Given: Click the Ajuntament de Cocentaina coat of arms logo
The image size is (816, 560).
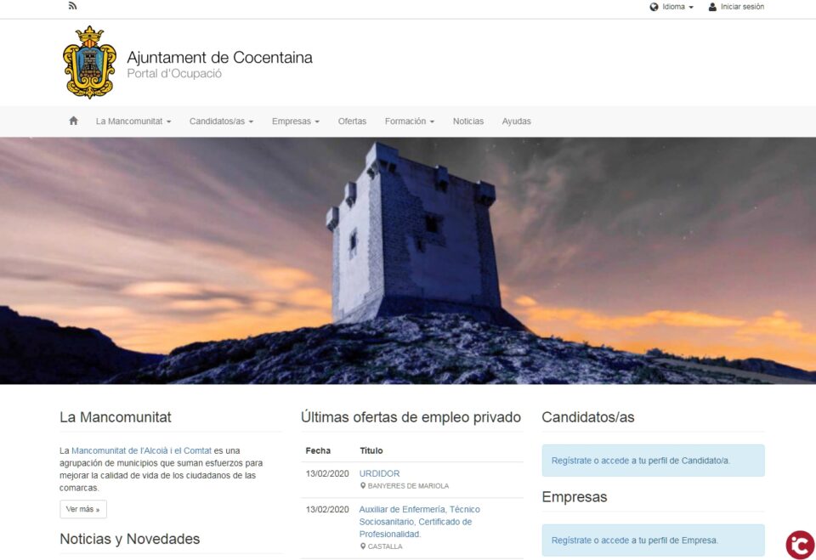Looking at the screenshot, I should coord(88,64).
